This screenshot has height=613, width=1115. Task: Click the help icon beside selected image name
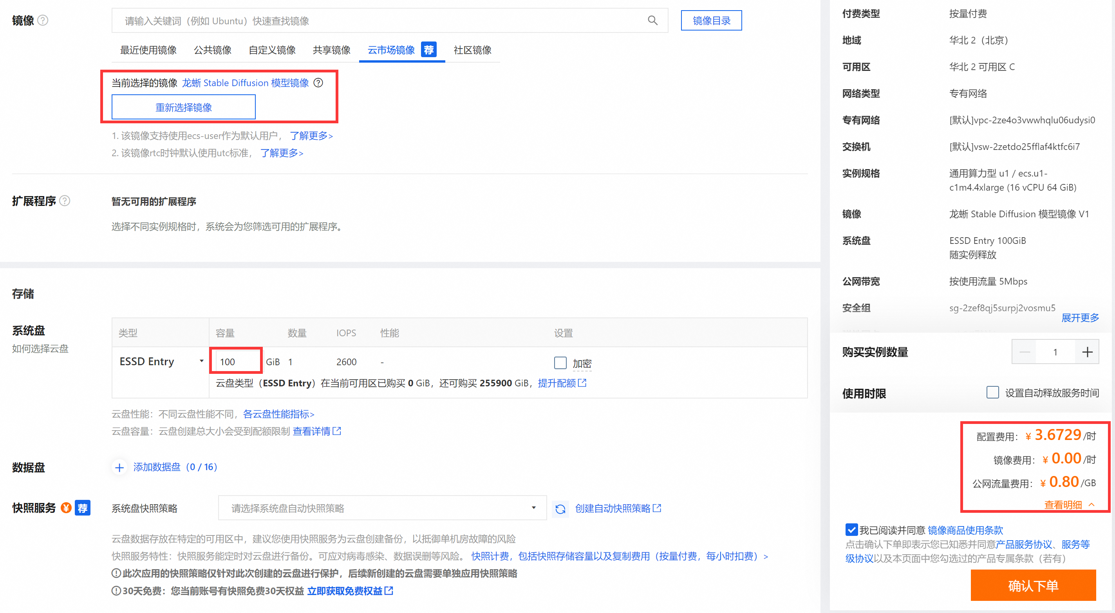[x=318, y=83]
